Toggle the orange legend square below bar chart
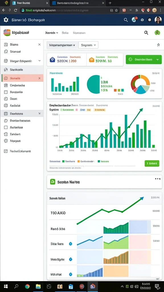Viewport: 164px width, 292px height. pos(79,161)
